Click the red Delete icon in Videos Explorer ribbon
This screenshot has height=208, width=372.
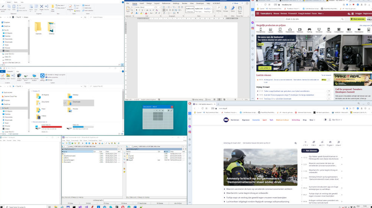(42, 7)
